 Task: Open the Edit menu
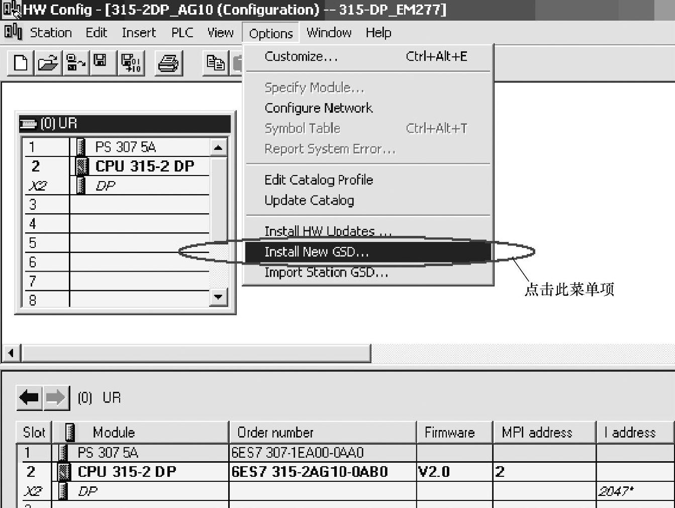point(96,33)
